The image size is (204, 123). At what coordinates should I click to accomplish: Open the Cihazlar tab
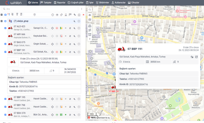pyautogui.click(x=133, y=2)
